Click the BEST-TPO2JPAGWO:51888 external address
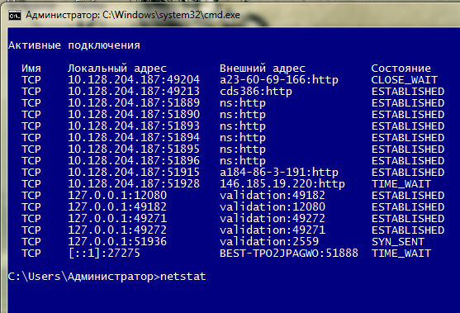This screenshot has width=460, height=313. [x=289, y=254]
